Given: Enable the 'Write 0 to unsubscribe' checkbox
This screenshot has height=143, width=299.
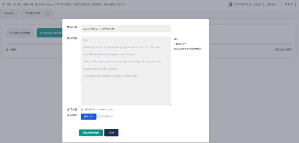Looking at the screenshot, I should [82, 109].
